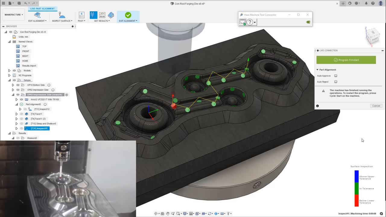Collapse Part Alignment in the Live Connection panel
The width and height of the screenshot is (386, 217).
click(x=317, y=70)
